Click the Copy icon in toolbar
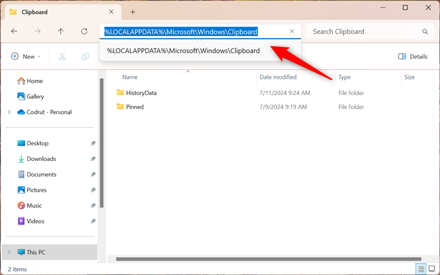The image size is (440, 275). pyautogui.click(x=86, y=56)
